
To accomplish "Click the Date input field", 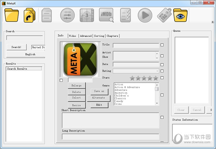I will click(x=136, y=64).
